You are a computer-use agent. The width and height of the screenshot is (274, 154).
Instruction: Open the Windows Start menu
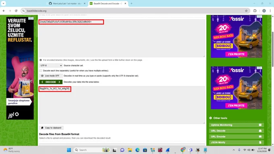coord(69,150)
